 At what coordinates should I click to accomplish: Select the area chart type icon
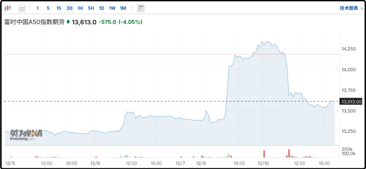[22, 8]
